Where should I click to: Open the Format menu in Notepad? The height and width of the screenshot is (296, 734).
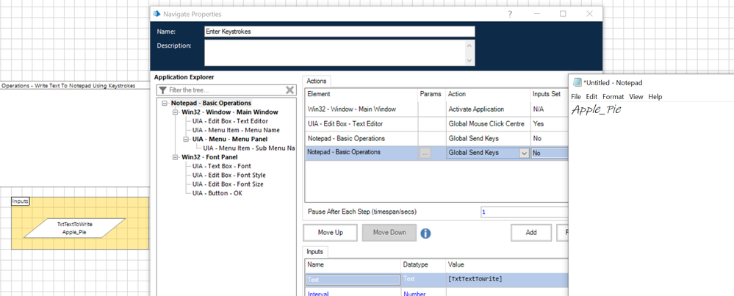613,97
